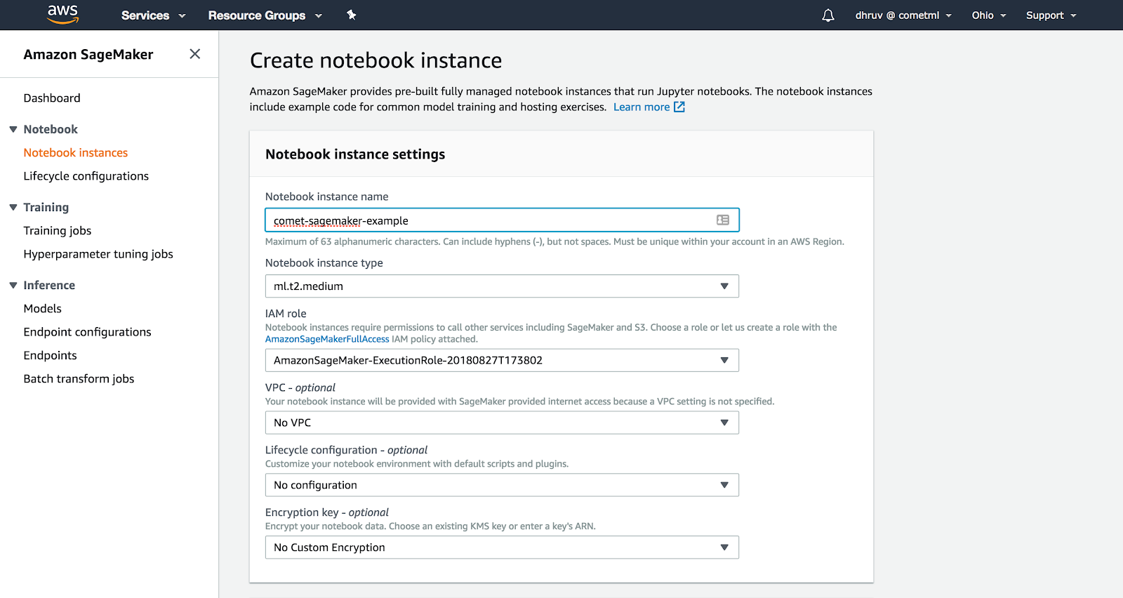Open Hyperparameter tuning jobs
1123x598 pixels.
[x=98, y=254]
